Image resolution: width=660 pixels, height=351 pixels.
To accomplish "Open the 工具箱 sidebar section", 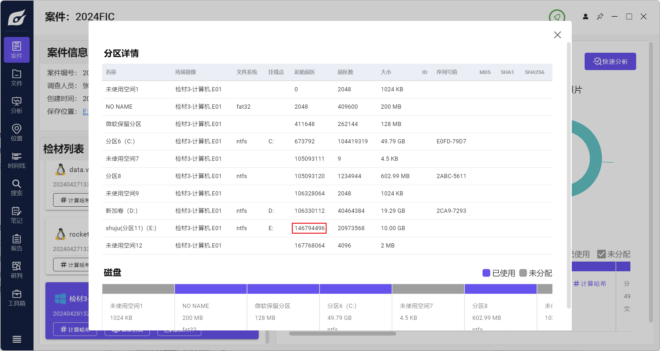I will coord(17,298).
